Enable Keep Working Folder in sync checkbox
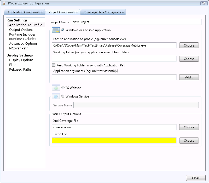Viewport: 209px width, 183px height. pyautogui.click(x=54, y=65)
